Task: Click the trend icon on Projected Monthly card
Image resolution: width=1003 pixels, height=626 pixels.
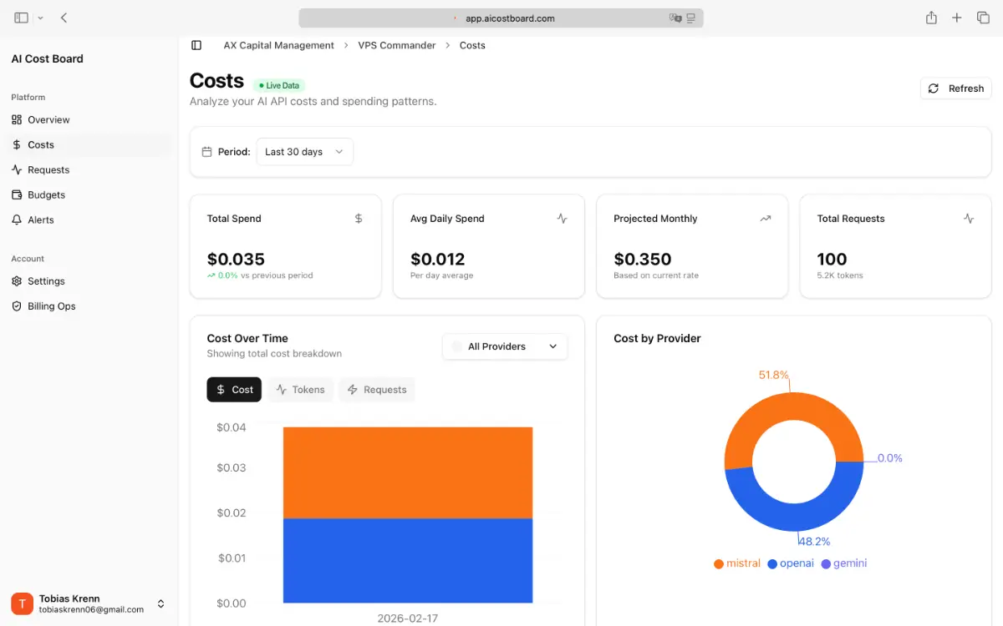Action: point(765,219)
